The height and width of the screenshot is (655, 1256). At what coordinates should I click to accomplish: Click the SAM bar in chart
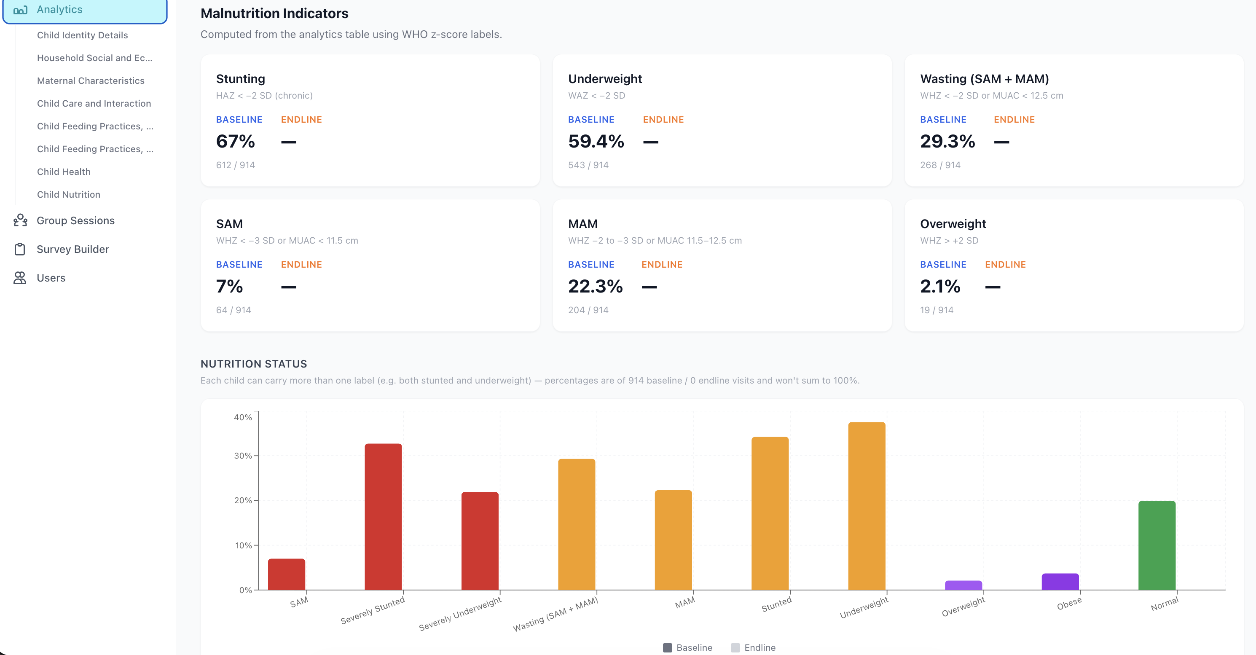coord(287,574)
